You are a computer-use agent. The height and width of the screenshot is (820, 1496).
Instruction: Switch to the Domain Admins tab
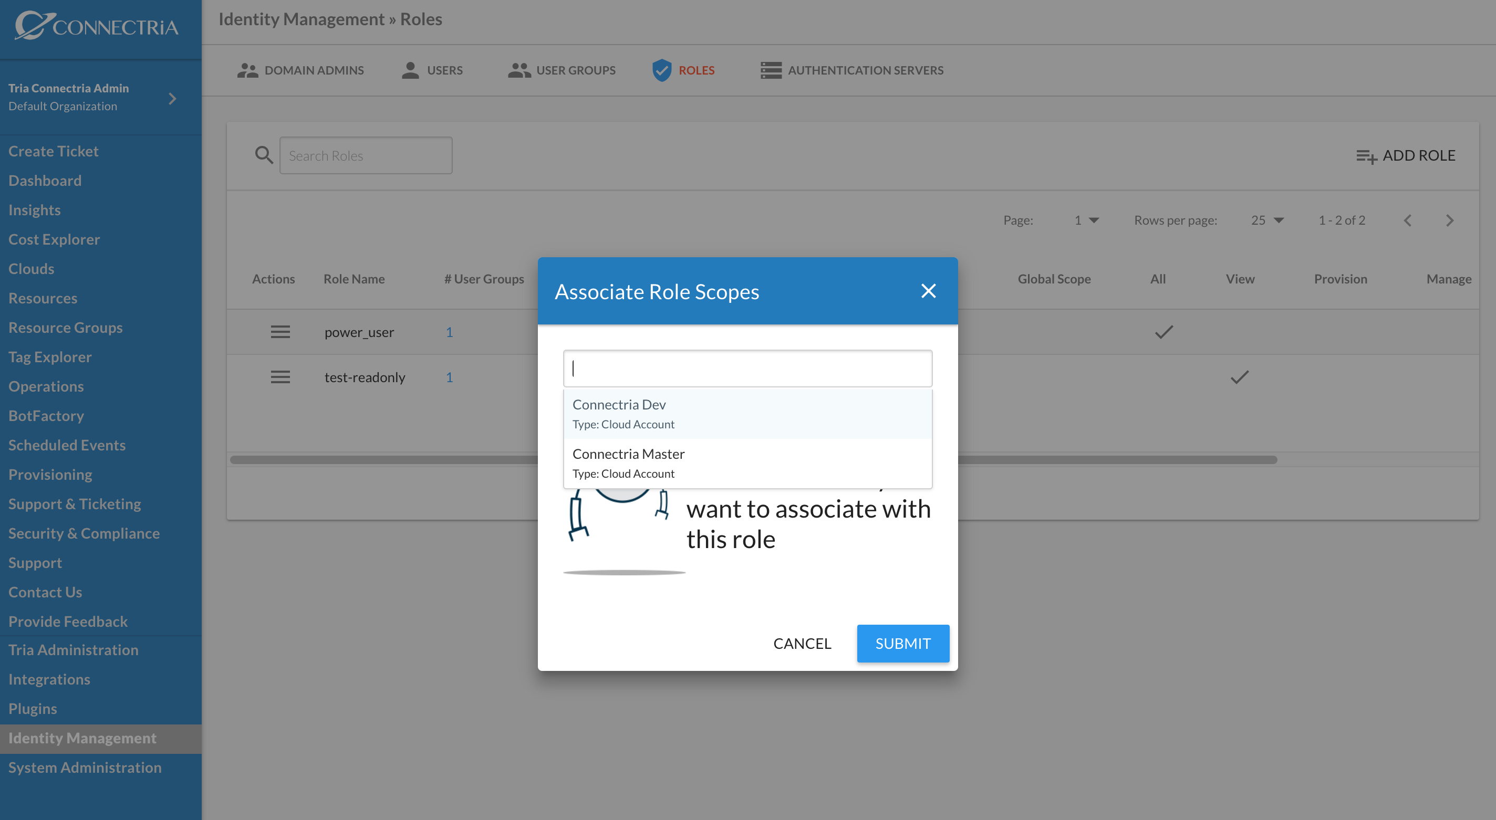click(300, 70)
